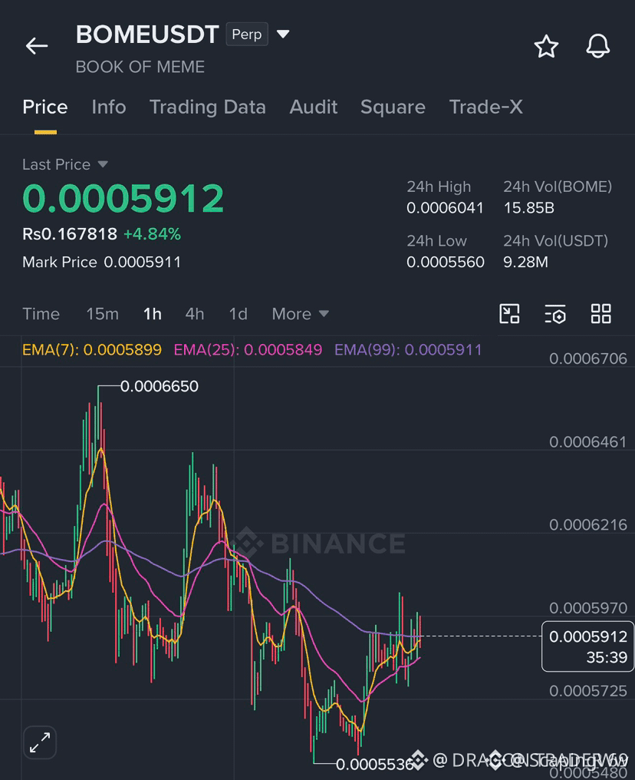The width and height of the screenshot is (635, 780).
Task: Expand the Last Price dropdown
Action: pos(103,164)
